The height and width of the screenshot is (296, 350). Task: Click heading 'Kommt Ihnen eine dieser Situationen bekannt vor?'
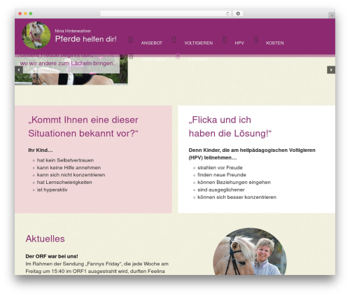click(x=83, y=127)
